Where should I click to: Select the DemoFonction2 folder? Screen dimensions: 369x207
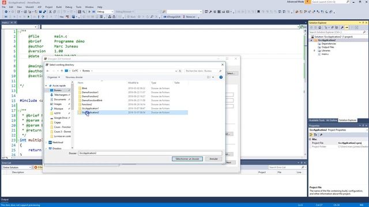click(90, 96)
